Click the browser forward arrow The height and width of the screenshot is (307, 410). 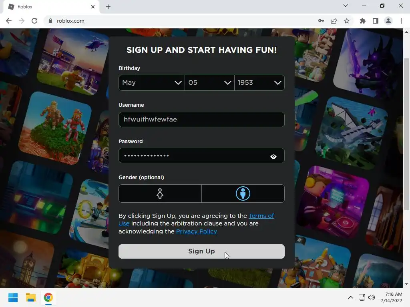pyautogui.click(x=22, y=21)
